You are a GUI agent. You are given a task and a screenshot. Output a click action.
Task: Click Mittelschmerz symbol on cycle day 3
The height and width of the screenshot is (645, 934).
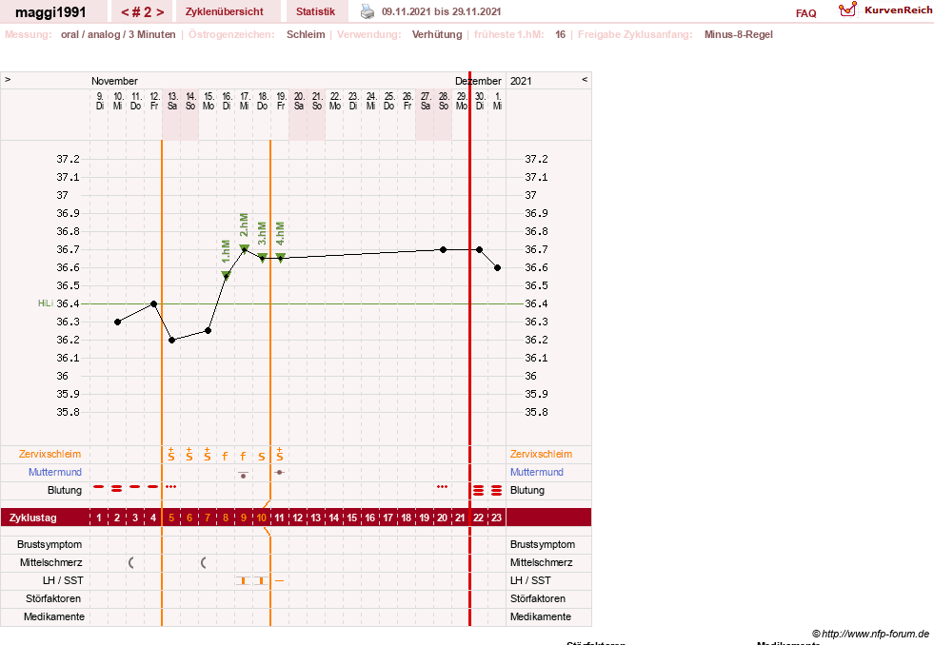coord(131,562)
